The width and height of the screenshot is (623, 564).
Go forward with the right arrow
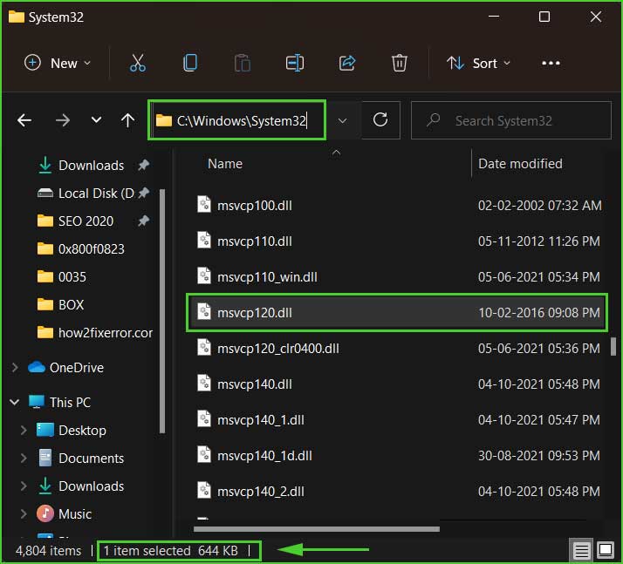62,120
